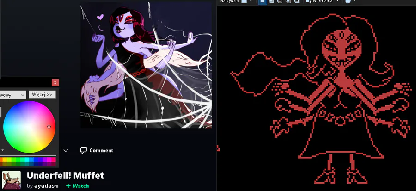The width and height of the screenshot is (416, 191).
Task: Click the + Watch link
Action: pyautogui.click(x=77, y=186)
